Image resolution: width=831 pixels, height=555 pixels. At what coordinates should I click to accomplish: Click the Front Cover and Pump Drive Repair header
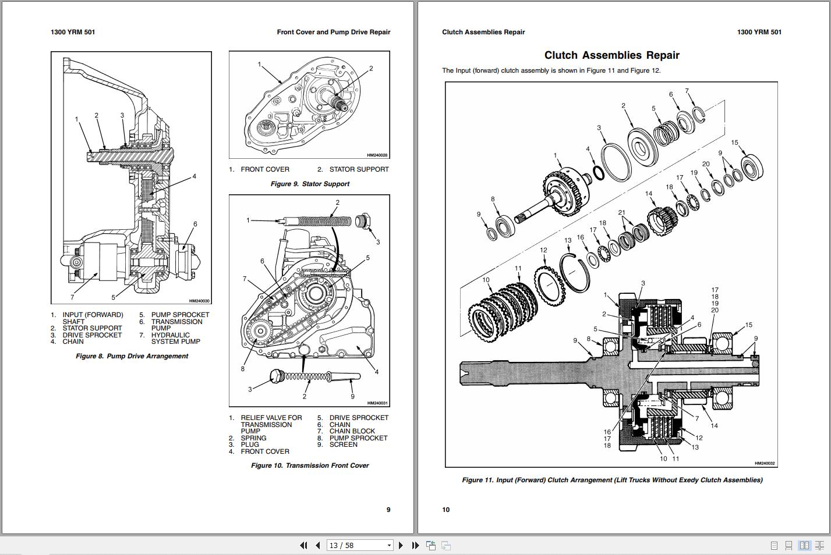click(x=333, y=32)
